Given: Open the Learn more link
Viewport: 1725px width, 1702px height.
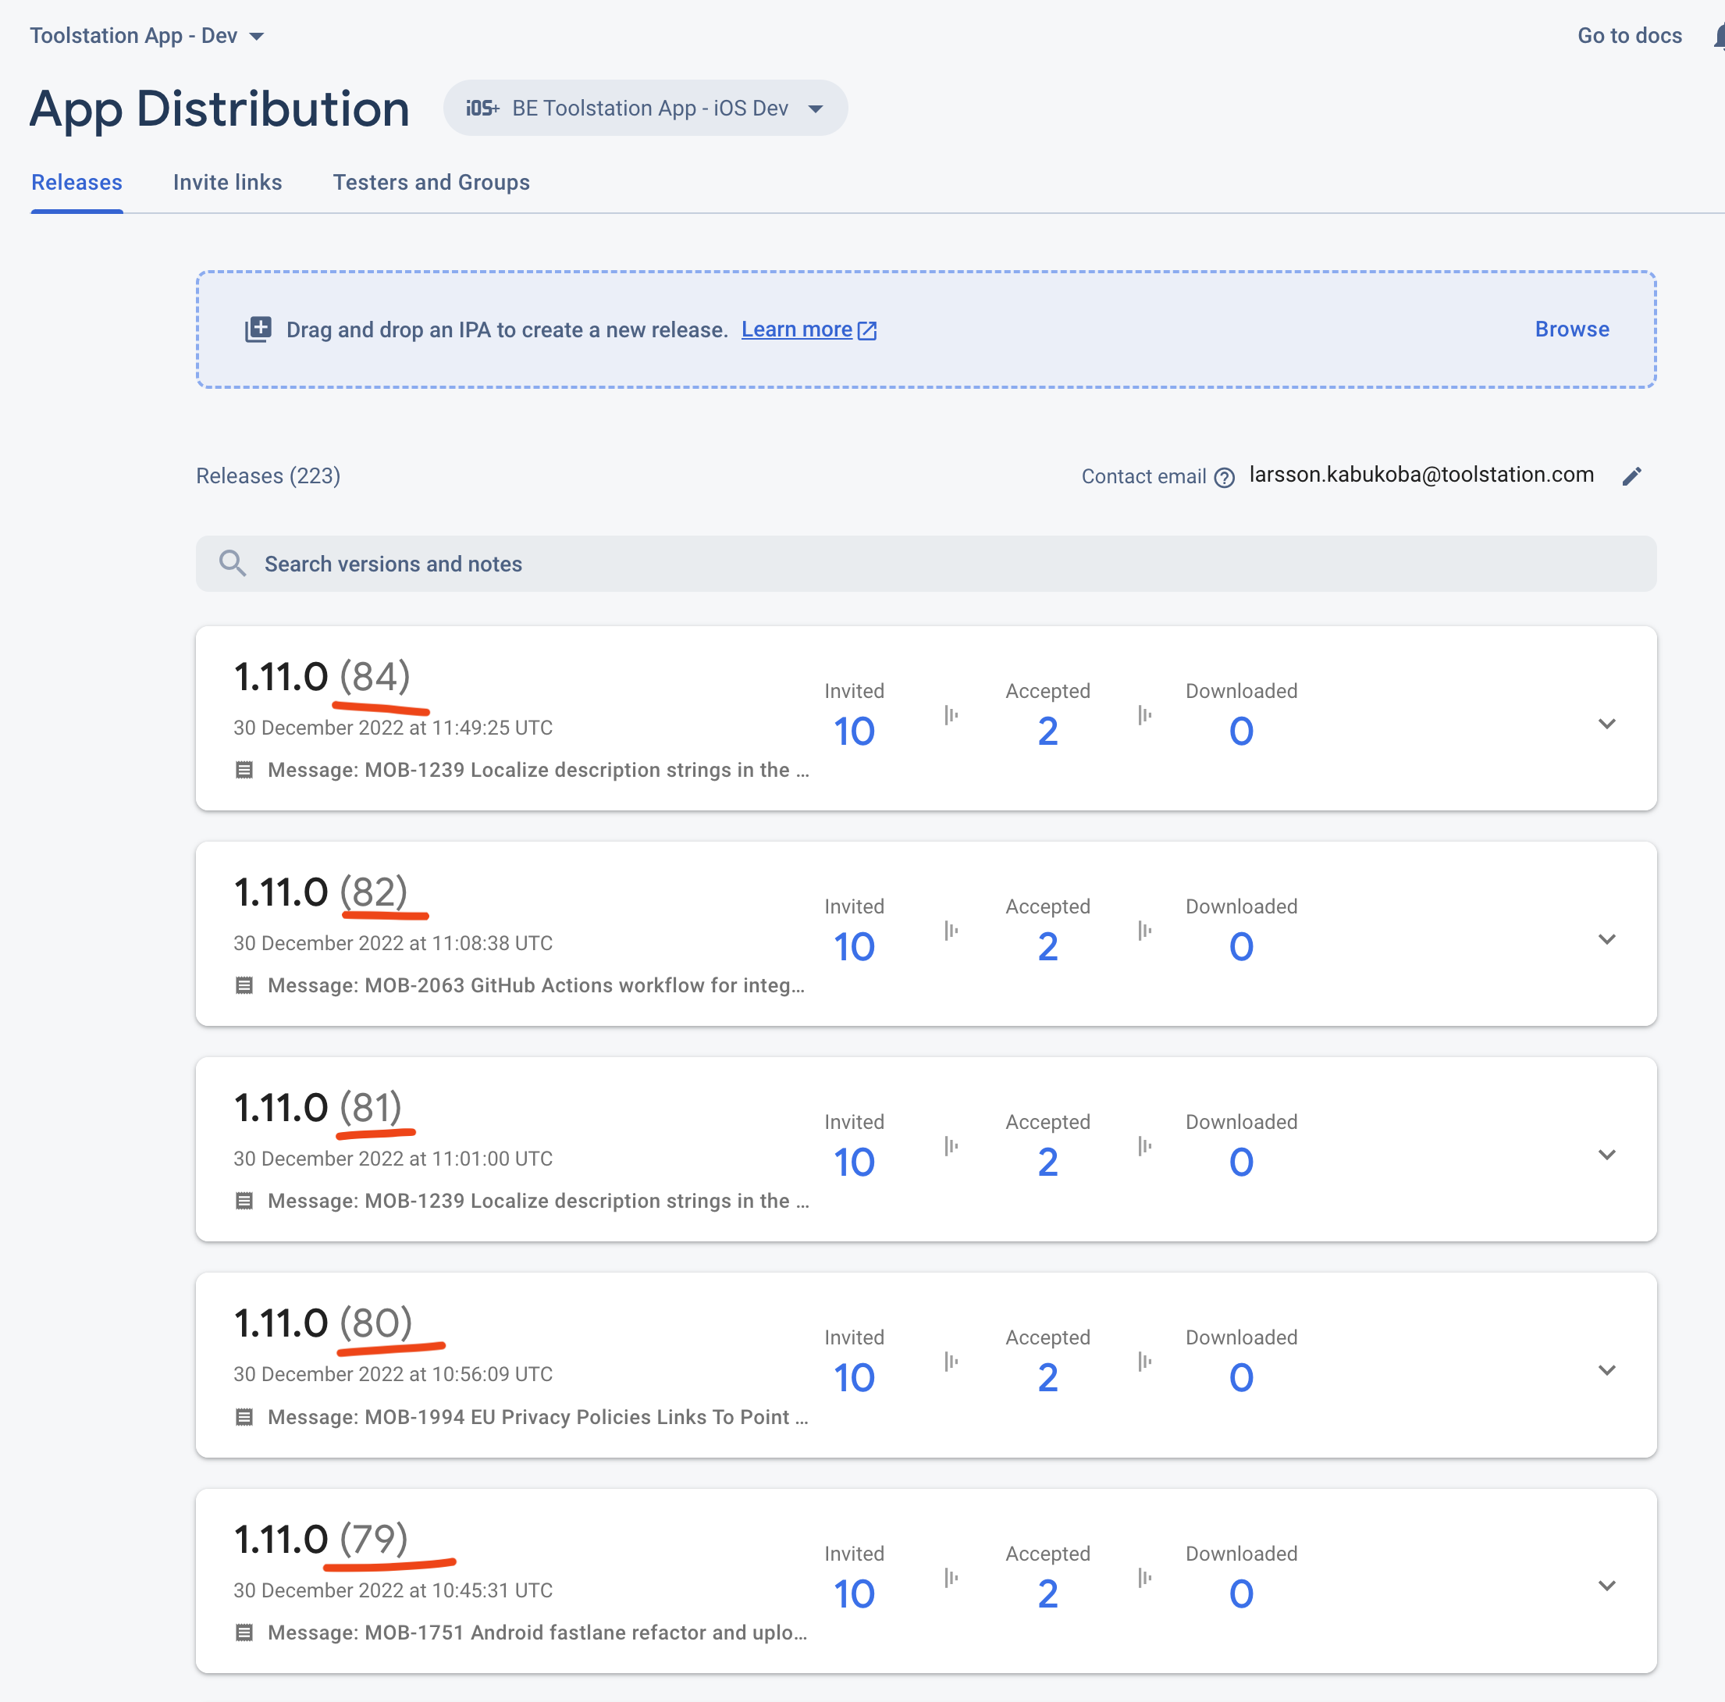Looking at the screenshot, I should (x=796, y=329).
